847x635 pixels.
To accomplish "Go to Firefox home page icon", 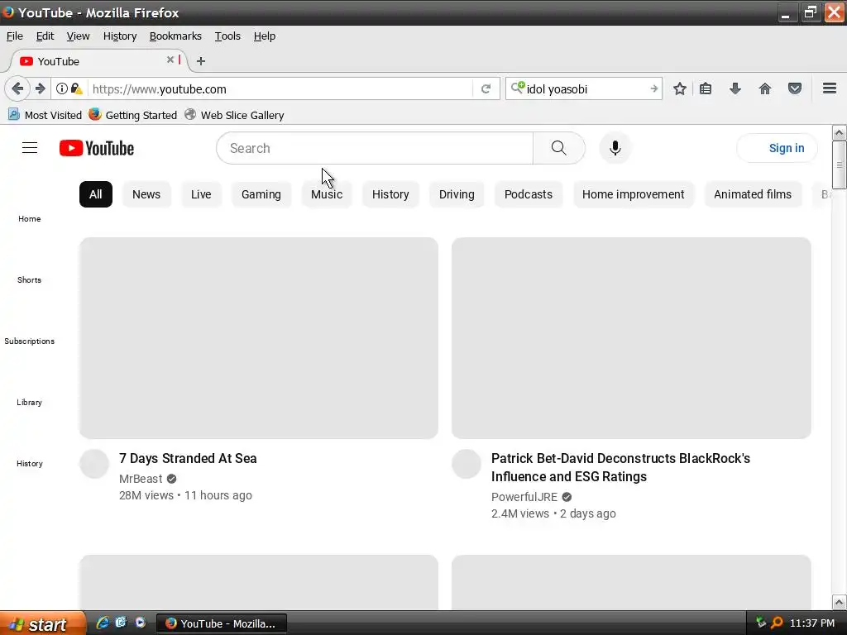I will coord(765,88).
